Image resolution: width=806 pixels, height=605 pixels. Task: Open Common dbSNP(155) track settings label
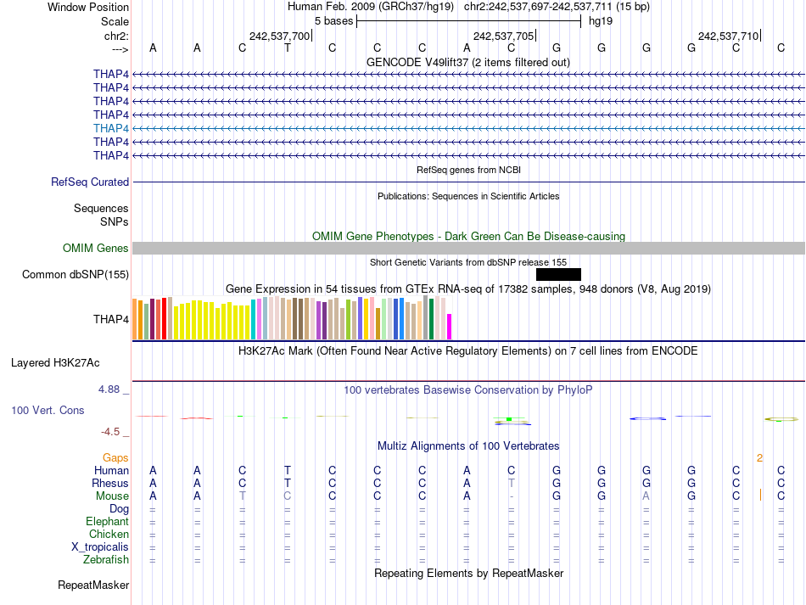76,274
